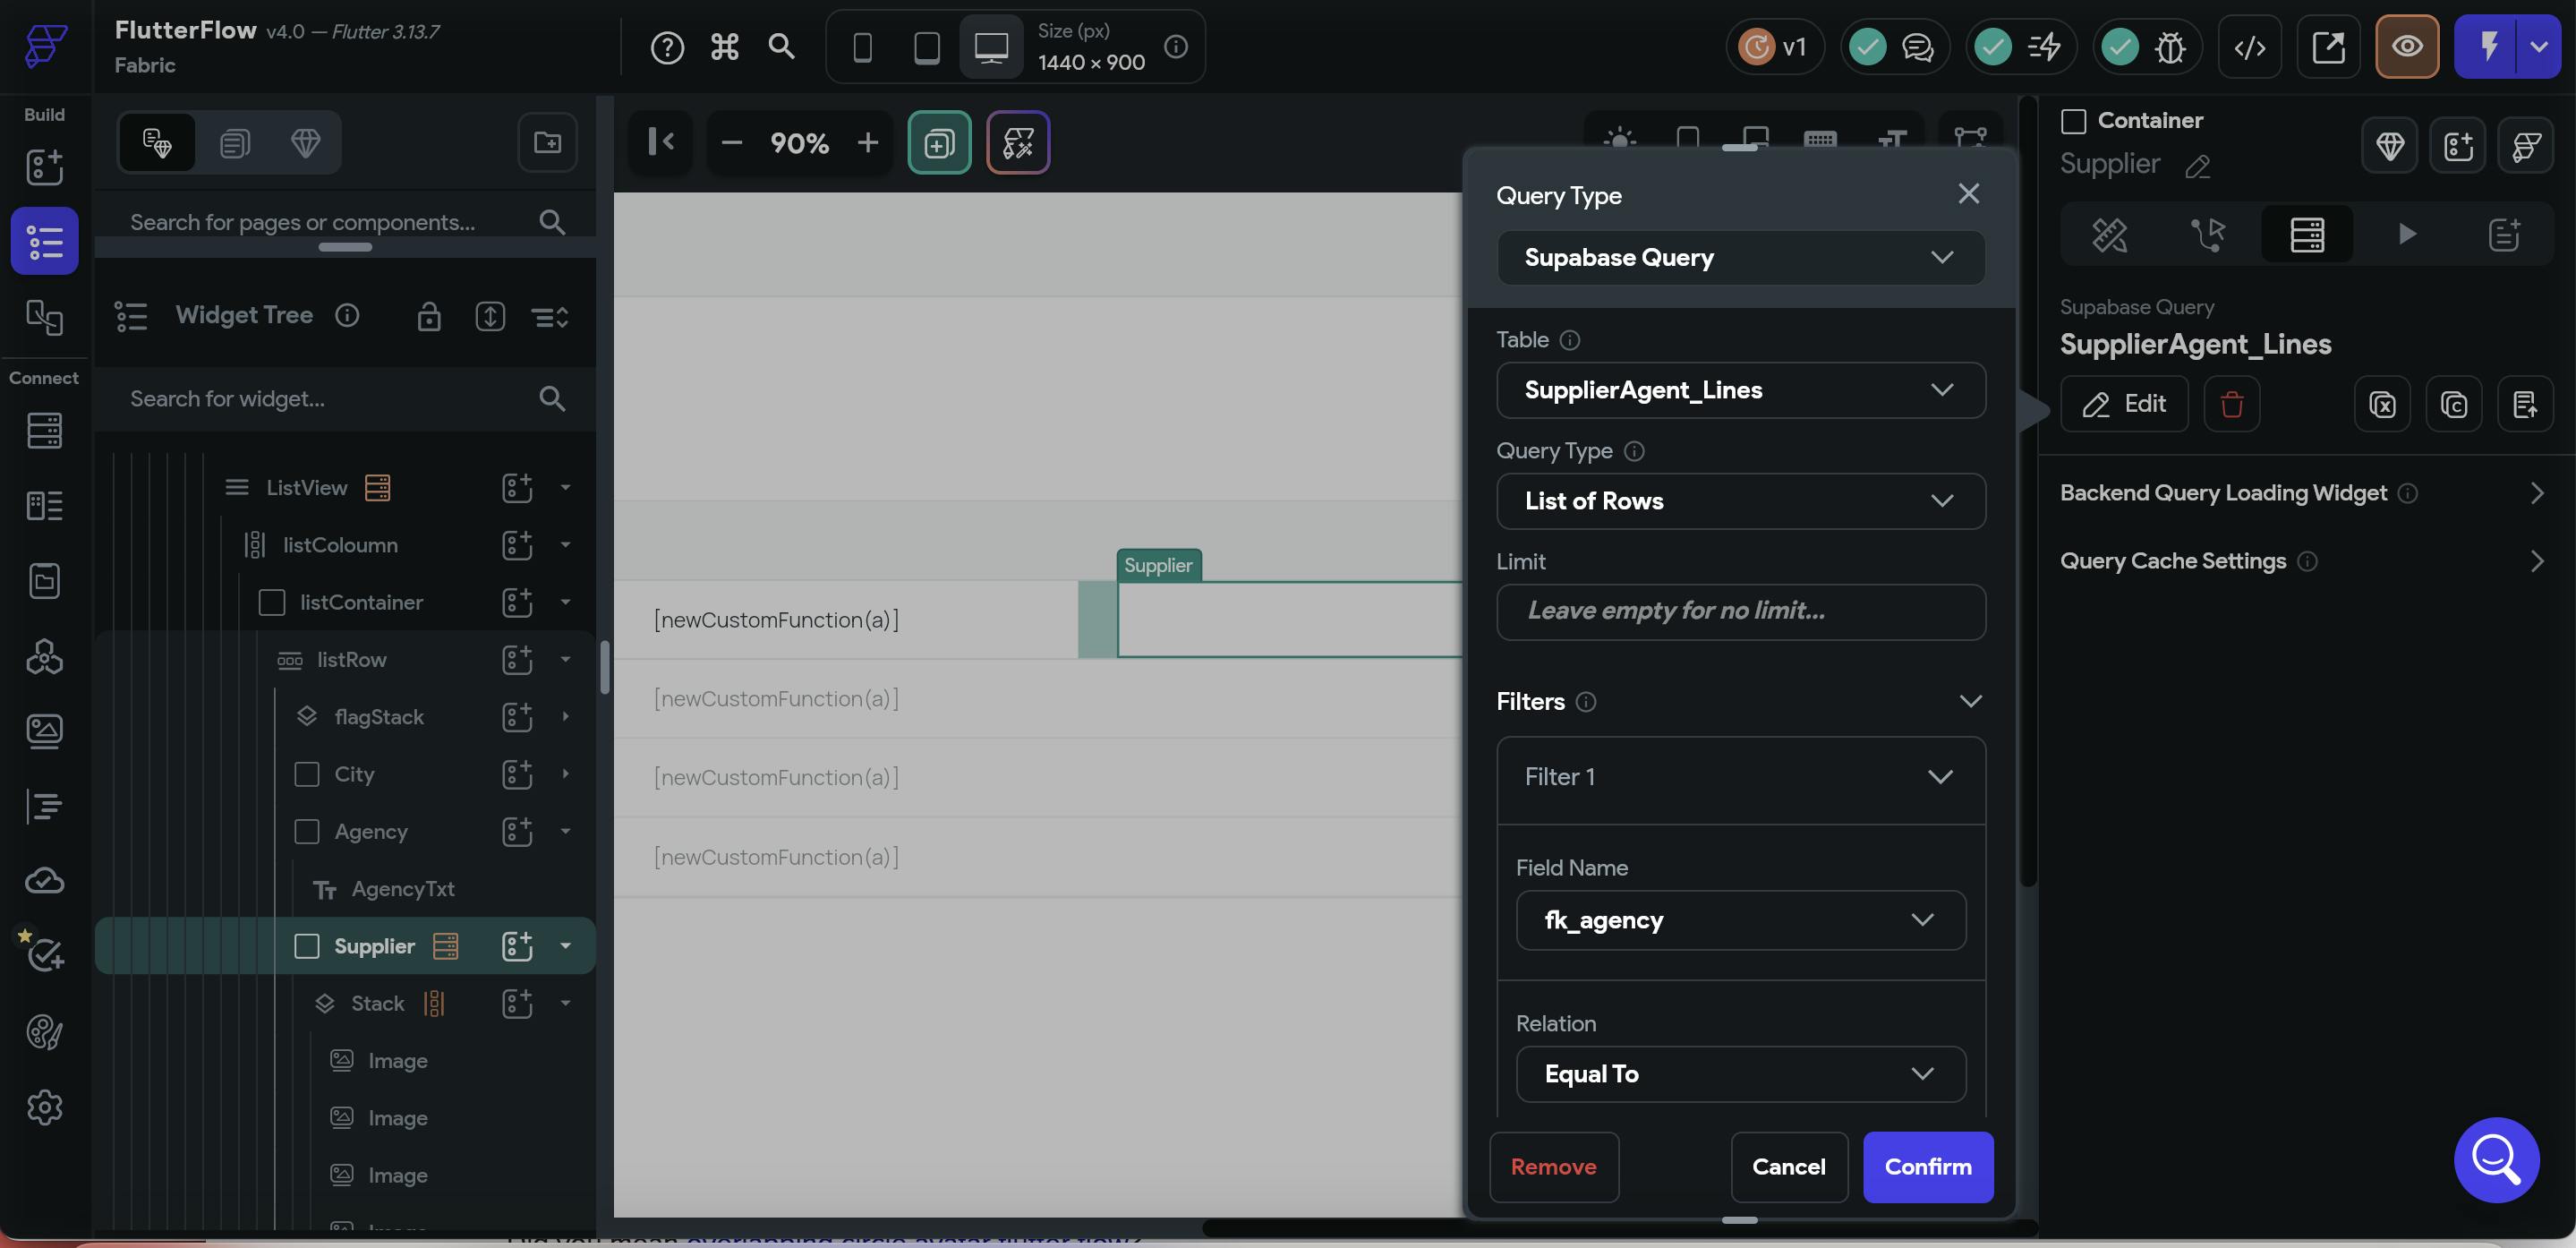Open the Debug bug icon
The width and height of the screenshot is (2576, 1248).
(2169, 47)
